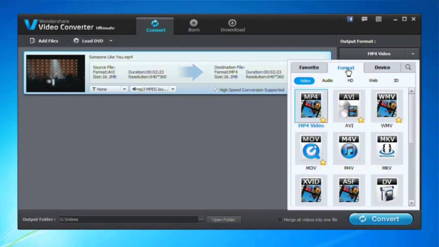
Task: Click the Output Folder path field
Action: [128, 220]
